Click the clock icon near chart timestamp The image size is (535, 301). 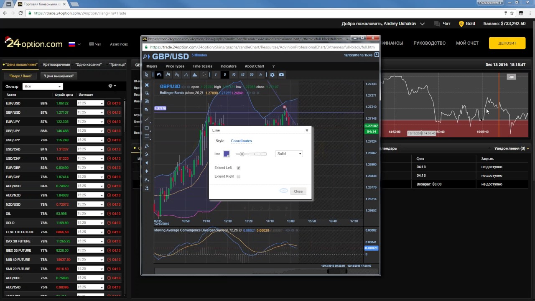(x=377, y=55)
